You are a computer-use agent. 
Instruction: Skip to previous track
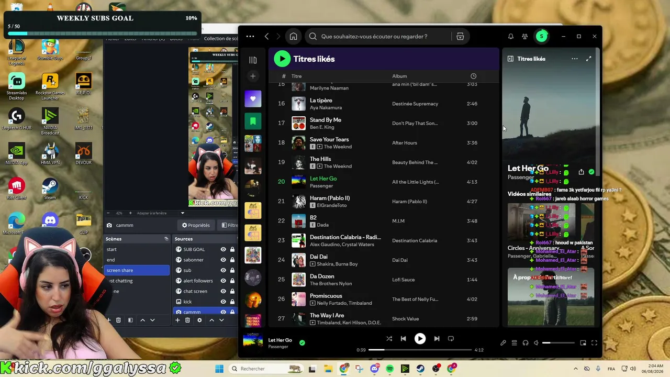[403, 339]
